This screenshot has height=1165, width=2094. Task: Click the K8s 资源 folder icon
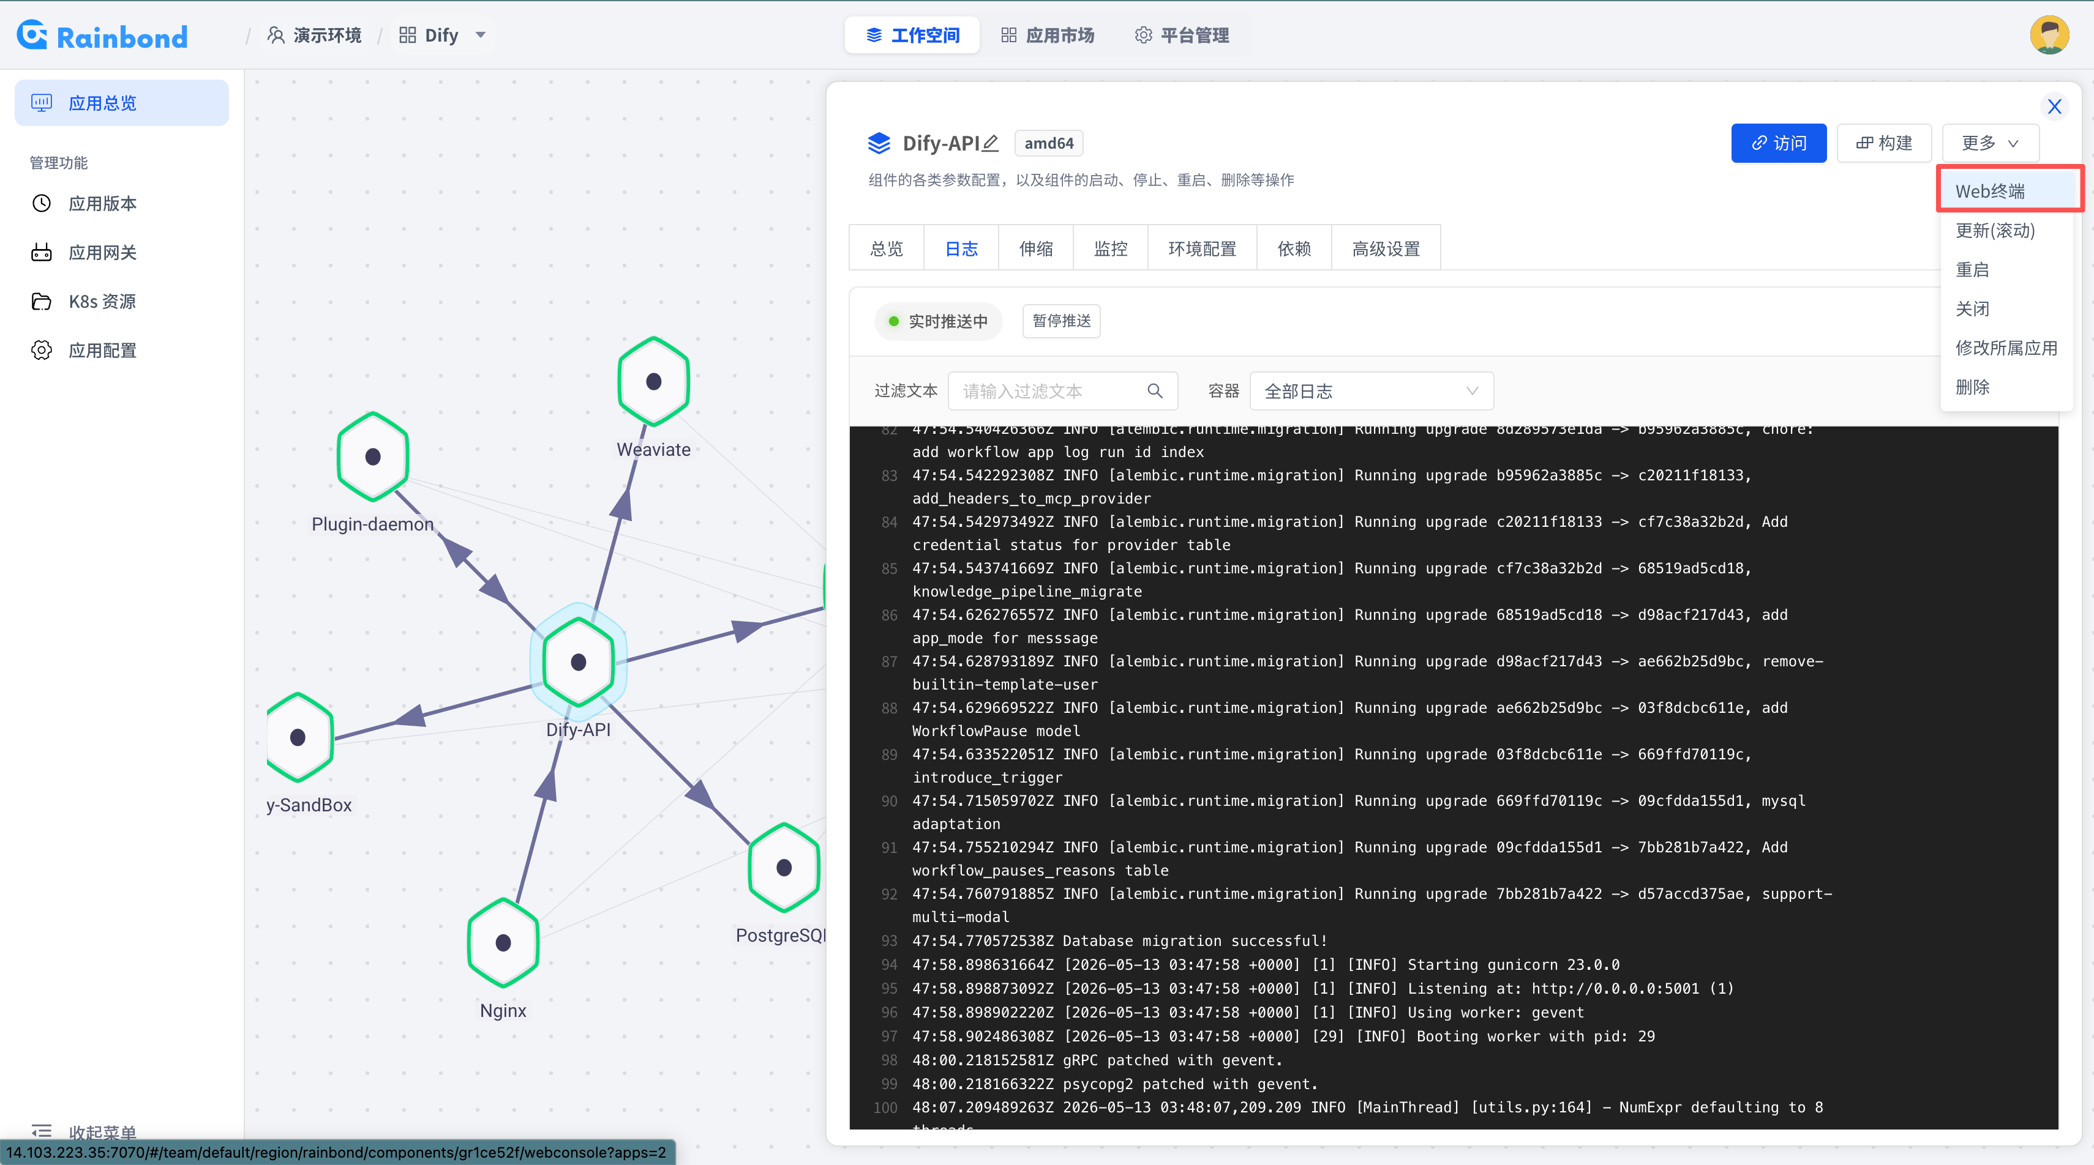(42, 302)
